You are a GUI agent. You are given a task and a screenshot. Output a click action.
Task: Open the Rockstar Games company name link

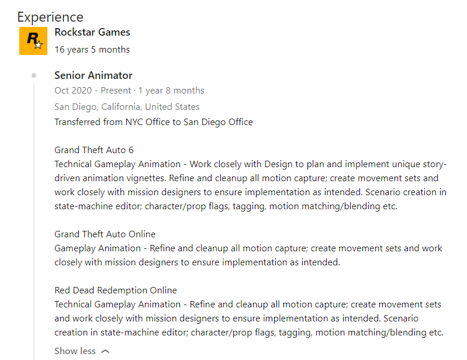pyautogui.click(x=92, y=32)
